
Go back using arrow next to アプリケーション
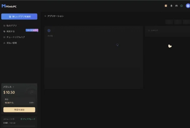(x=45, y=16)
